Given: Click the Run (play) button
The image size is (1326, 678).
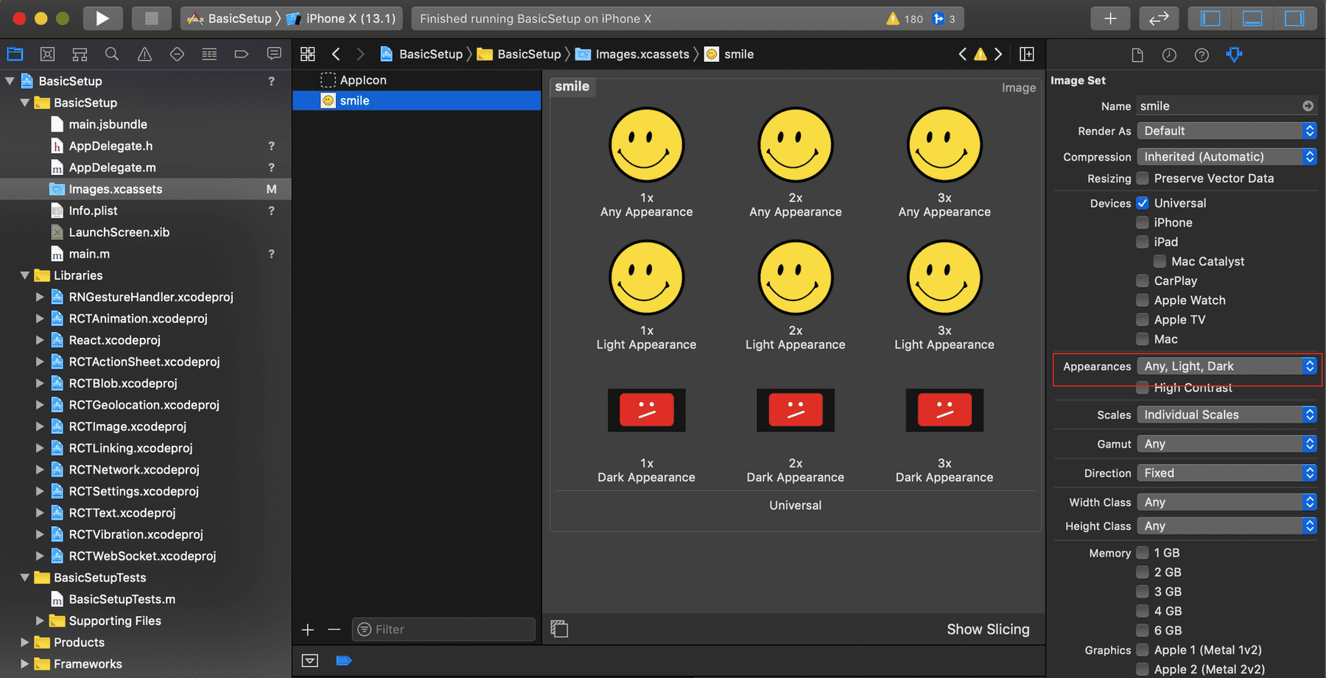Looking at the screenshot, I should tap(102, 18).
